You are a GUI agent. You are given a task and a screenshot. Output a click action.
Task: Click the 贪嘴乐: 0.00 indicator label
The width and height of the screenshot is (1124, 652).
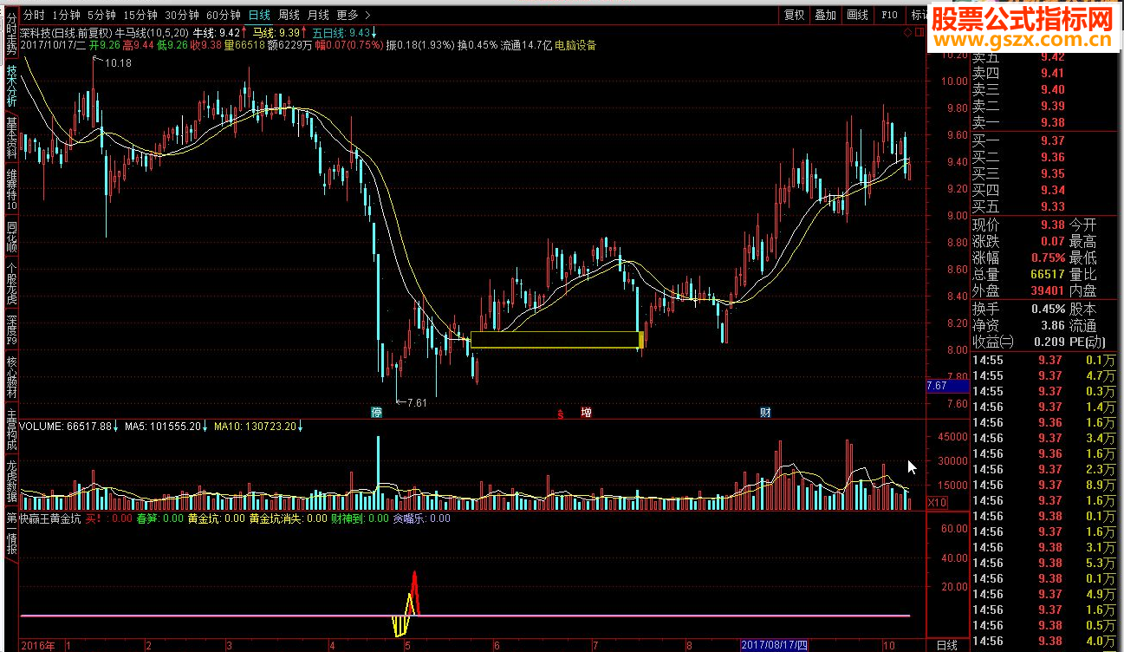pos(422,518)
